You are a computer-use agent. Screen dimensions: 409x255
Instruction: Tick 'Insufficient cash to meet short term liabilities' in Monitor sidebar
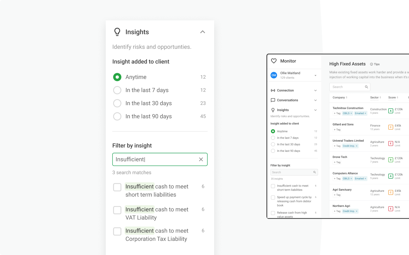pos(273,186)
